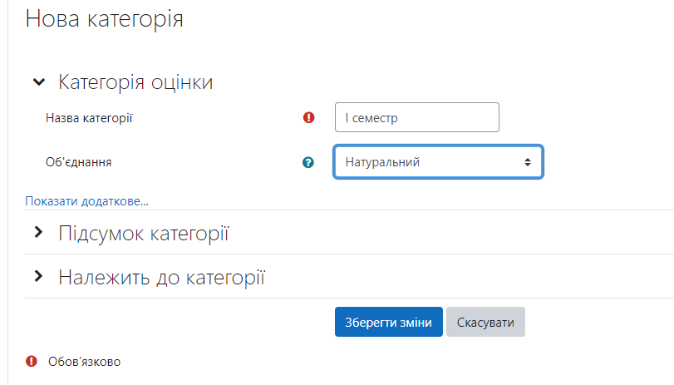Click Зберегти зміни button
Screen dimensions: 674x385
tap(389, 322)
